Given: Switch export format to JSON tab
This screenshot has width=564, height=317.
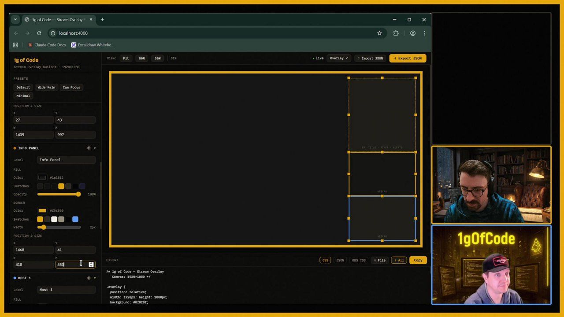Looking at the screenshot, I should [x=340, y=260].
